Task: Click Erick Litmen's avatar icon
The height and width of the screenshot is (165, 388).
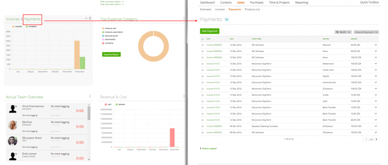Action: click(13, 156)
